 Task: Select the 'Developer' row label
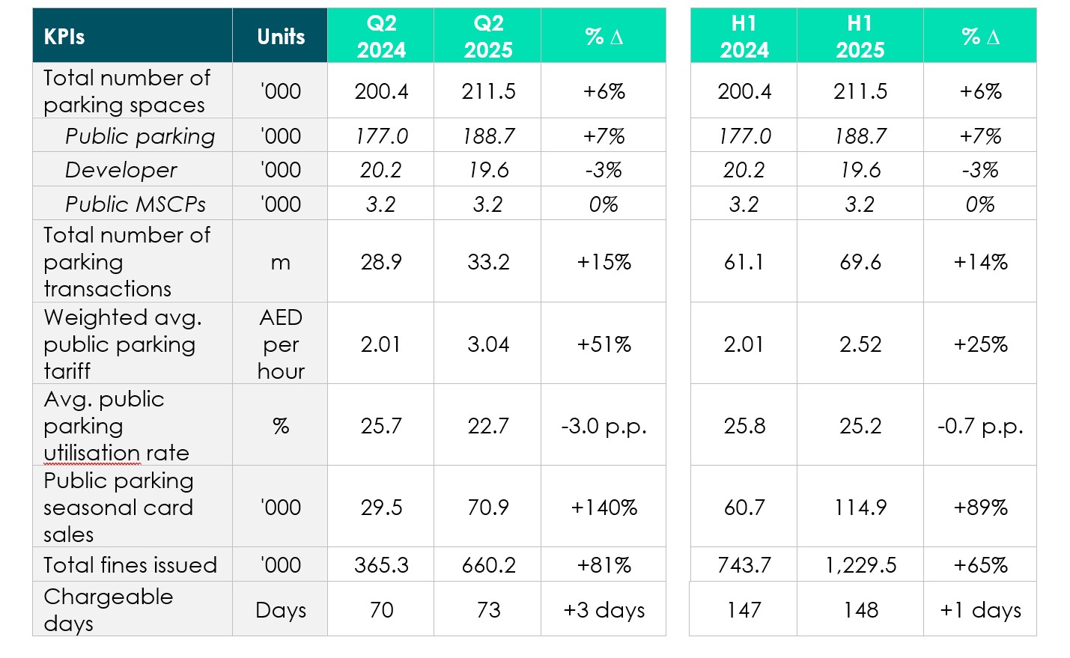coord(121,170)
